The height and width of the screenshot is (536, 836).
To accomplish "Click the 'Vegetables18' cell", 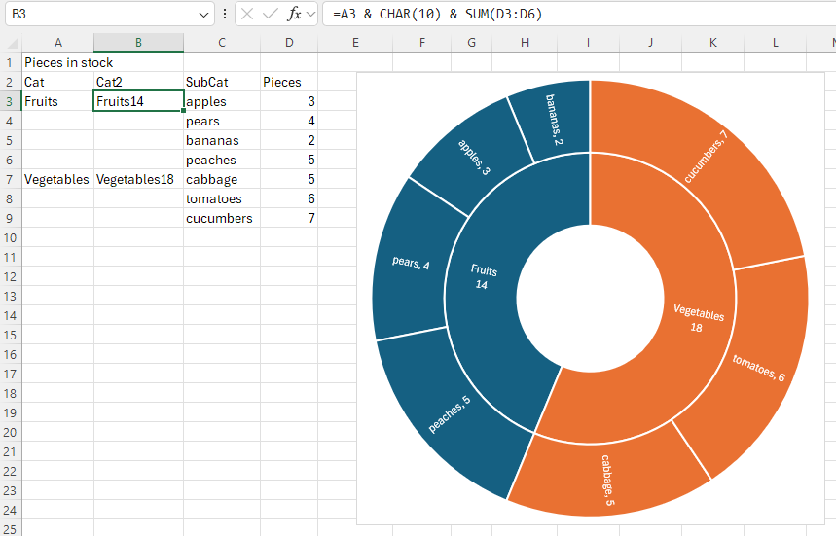I will (138, 179).
